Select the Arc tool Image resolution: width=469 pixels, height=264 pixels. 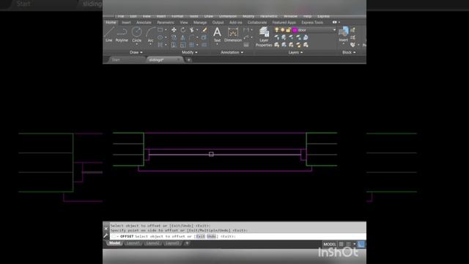(x=150, y=34)
